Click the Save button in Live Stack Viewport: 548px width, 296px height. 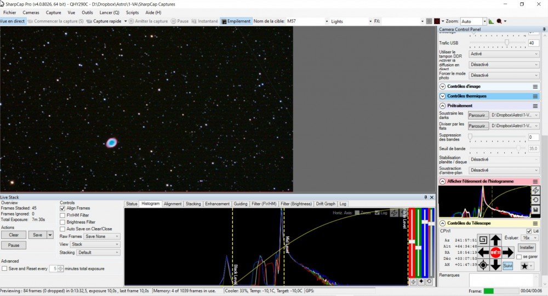pos(37,235)
